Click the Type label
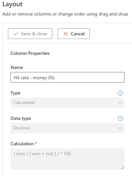The height and width of the screenshot is (176, 132). (x=15, y=93)
